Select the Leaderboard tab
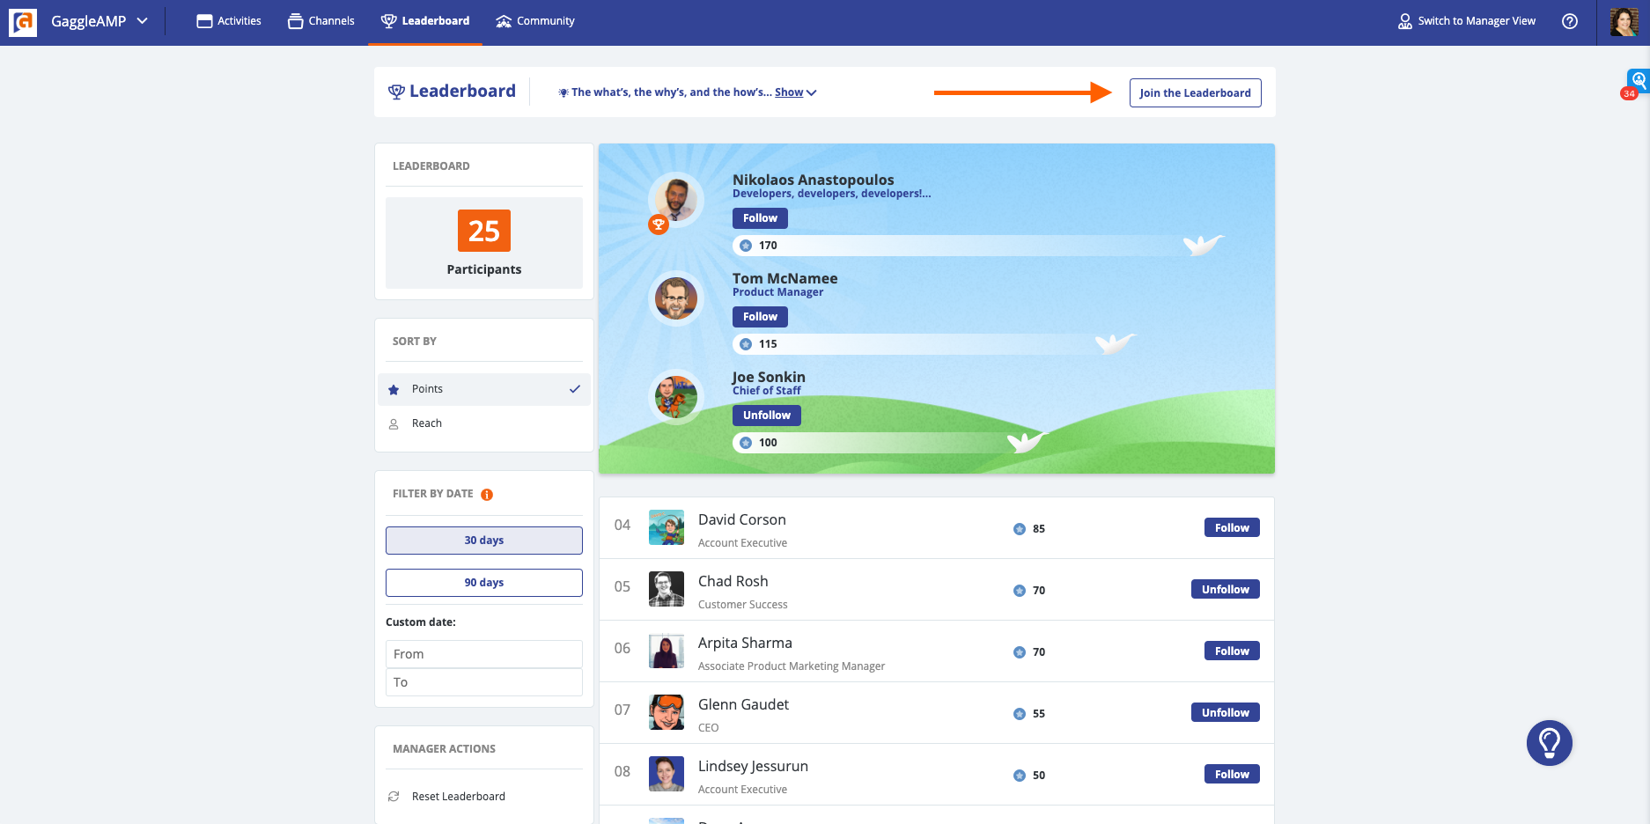This screenshot has height=824, width=1650. tap(425, 21)
